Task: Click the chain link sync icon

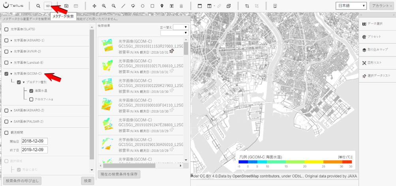Action: (219, 6)
